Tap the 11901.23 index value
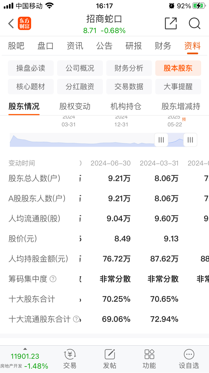209x373 pixels. 25,356
